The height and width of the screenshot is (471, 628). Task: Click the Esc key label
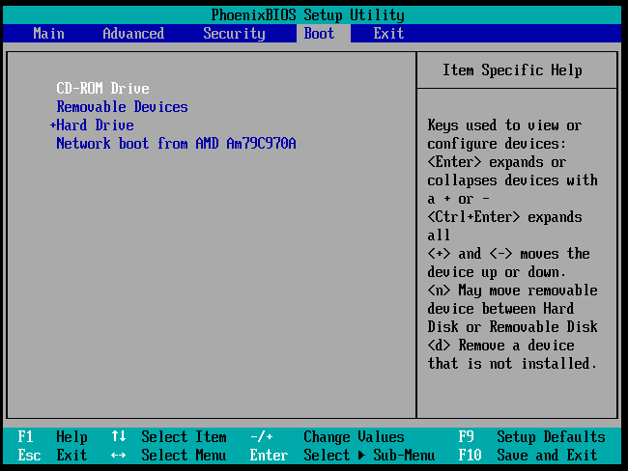pyautogui.click(x=29, y=455)
